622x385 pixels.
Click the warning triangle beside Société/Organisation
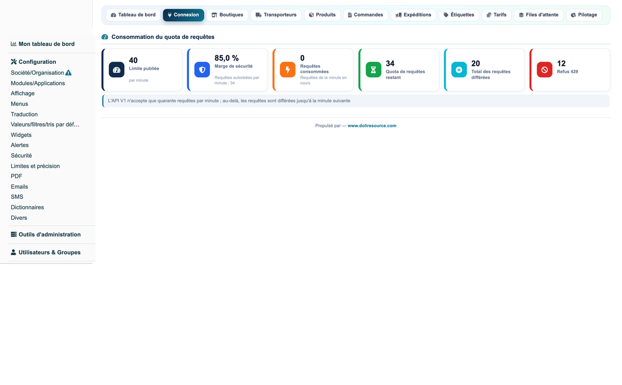(68, 73)
